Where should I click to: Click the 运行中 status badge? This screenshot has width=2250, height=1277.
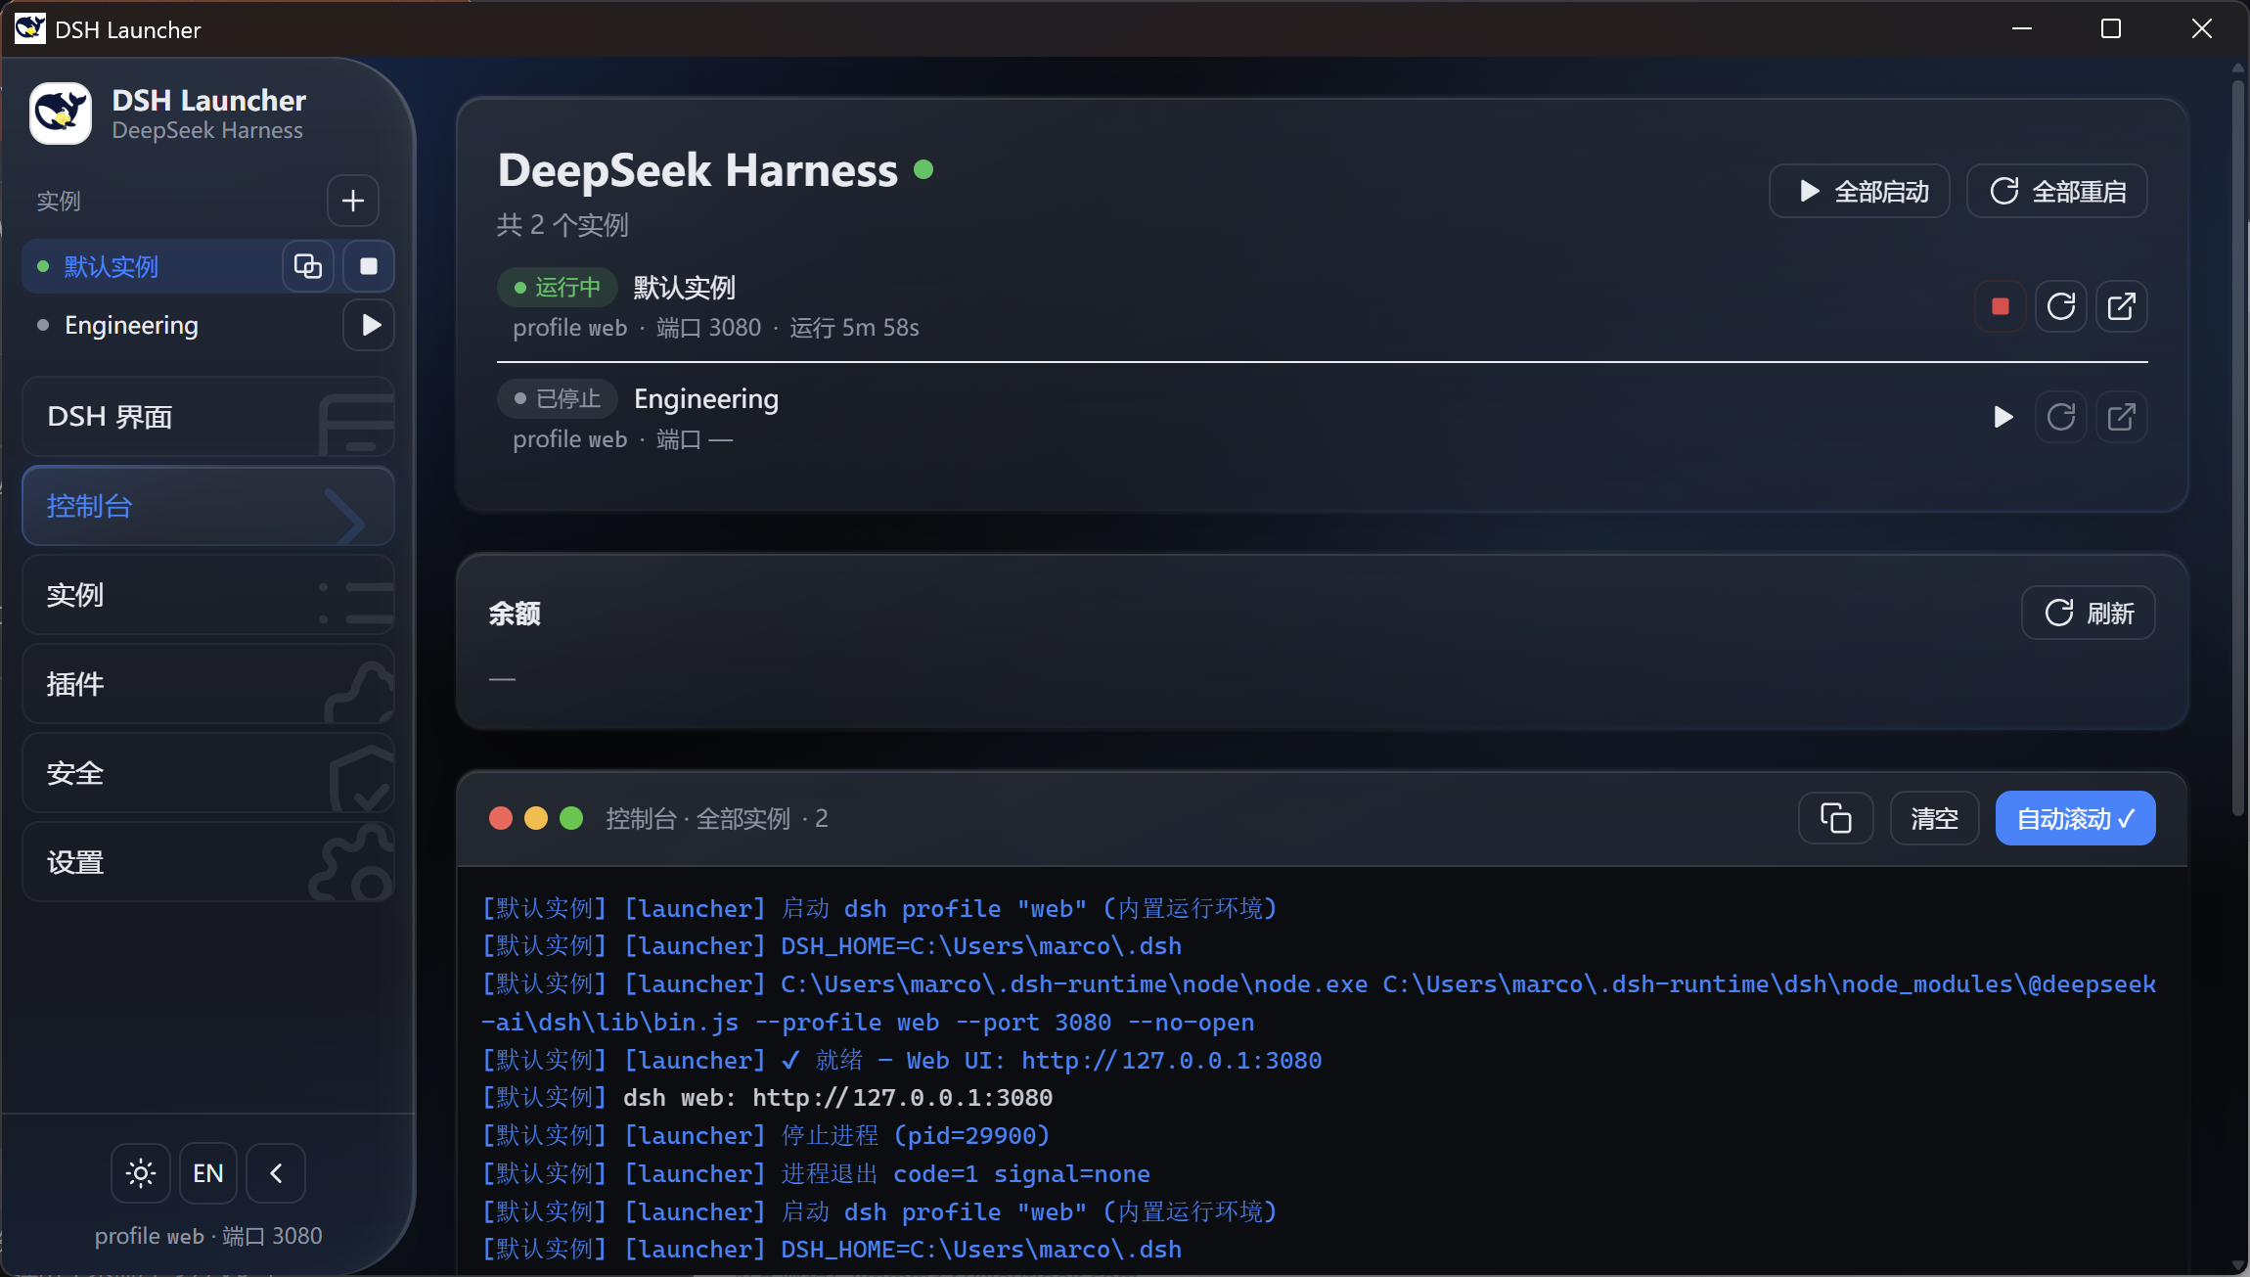tap(558, 287)
